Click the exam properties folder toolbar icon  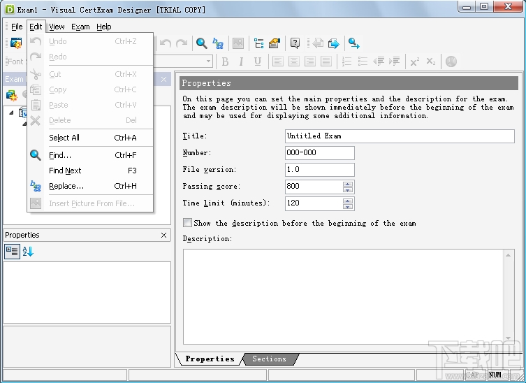tap(275, 43)
